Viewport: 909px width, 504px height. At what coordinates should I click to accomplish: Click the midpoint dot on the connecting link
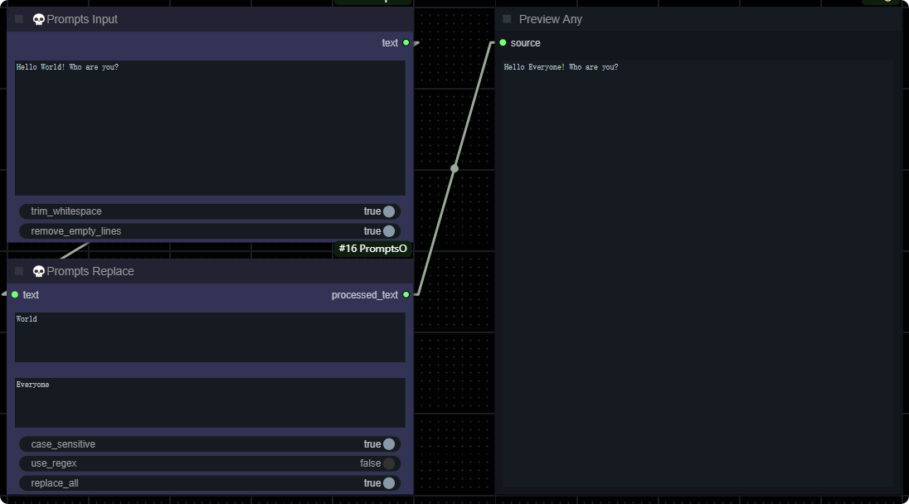(x=454, y=168)
